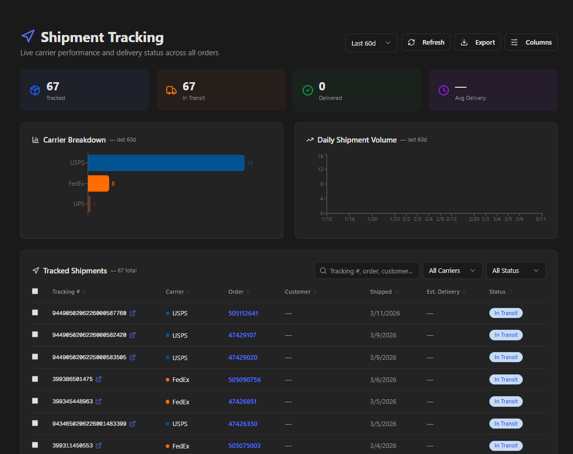Sort by Shipped column arrows

point(397,292)
